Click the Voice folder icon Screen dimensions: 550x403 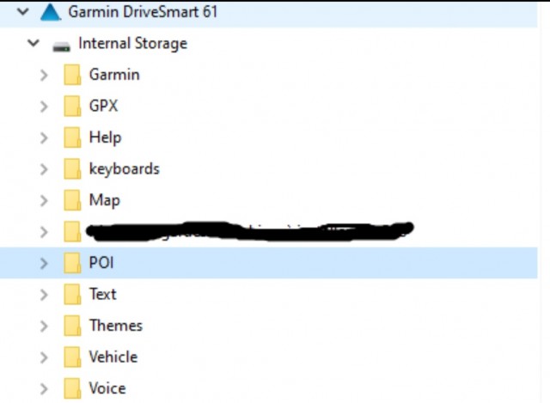(72, 388)
